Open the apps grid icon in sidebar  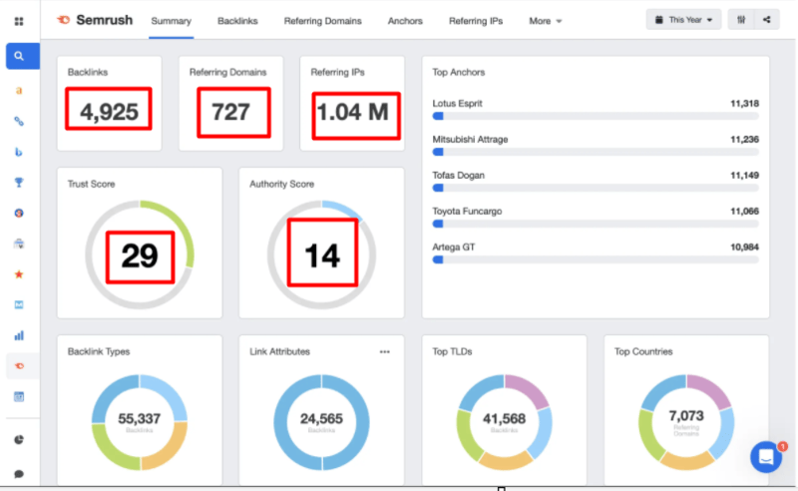point(19,21)
